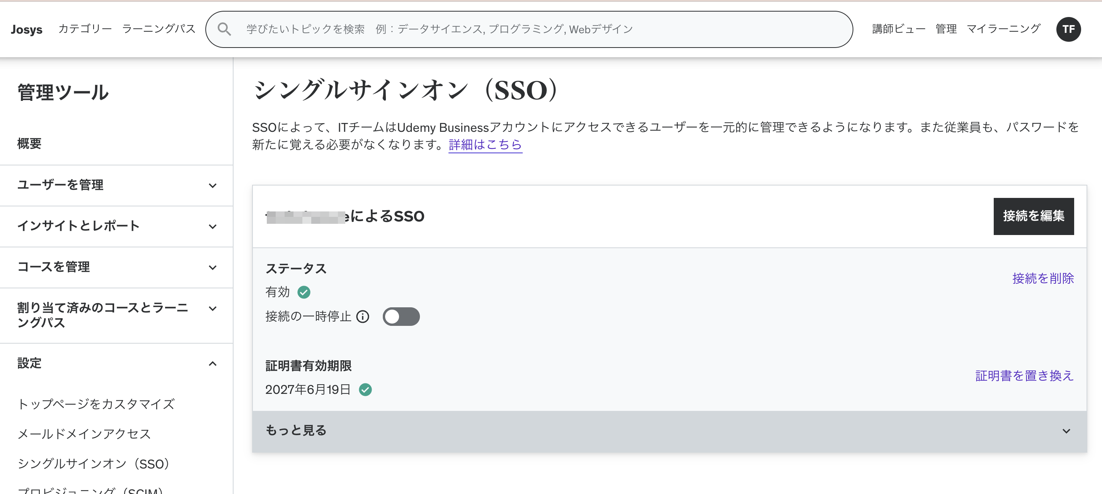Expand インサイトとレポート in sidebar
The width and height of the screenshot is (1102, 494).
pos(116,226)
